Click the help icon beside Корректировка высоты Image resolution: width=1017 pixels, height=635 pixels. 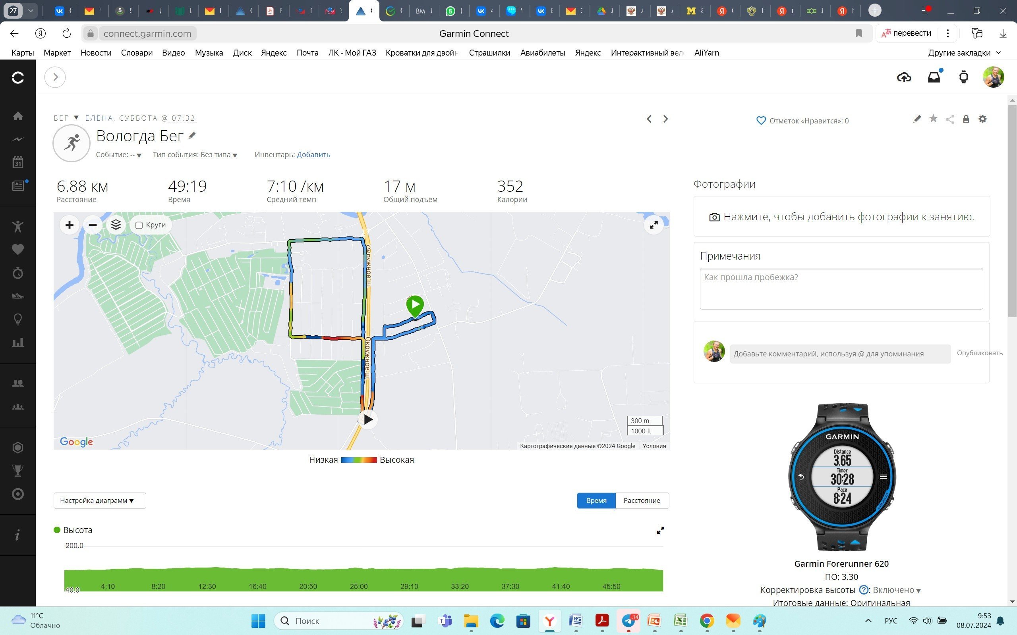(x=864, y=590)
